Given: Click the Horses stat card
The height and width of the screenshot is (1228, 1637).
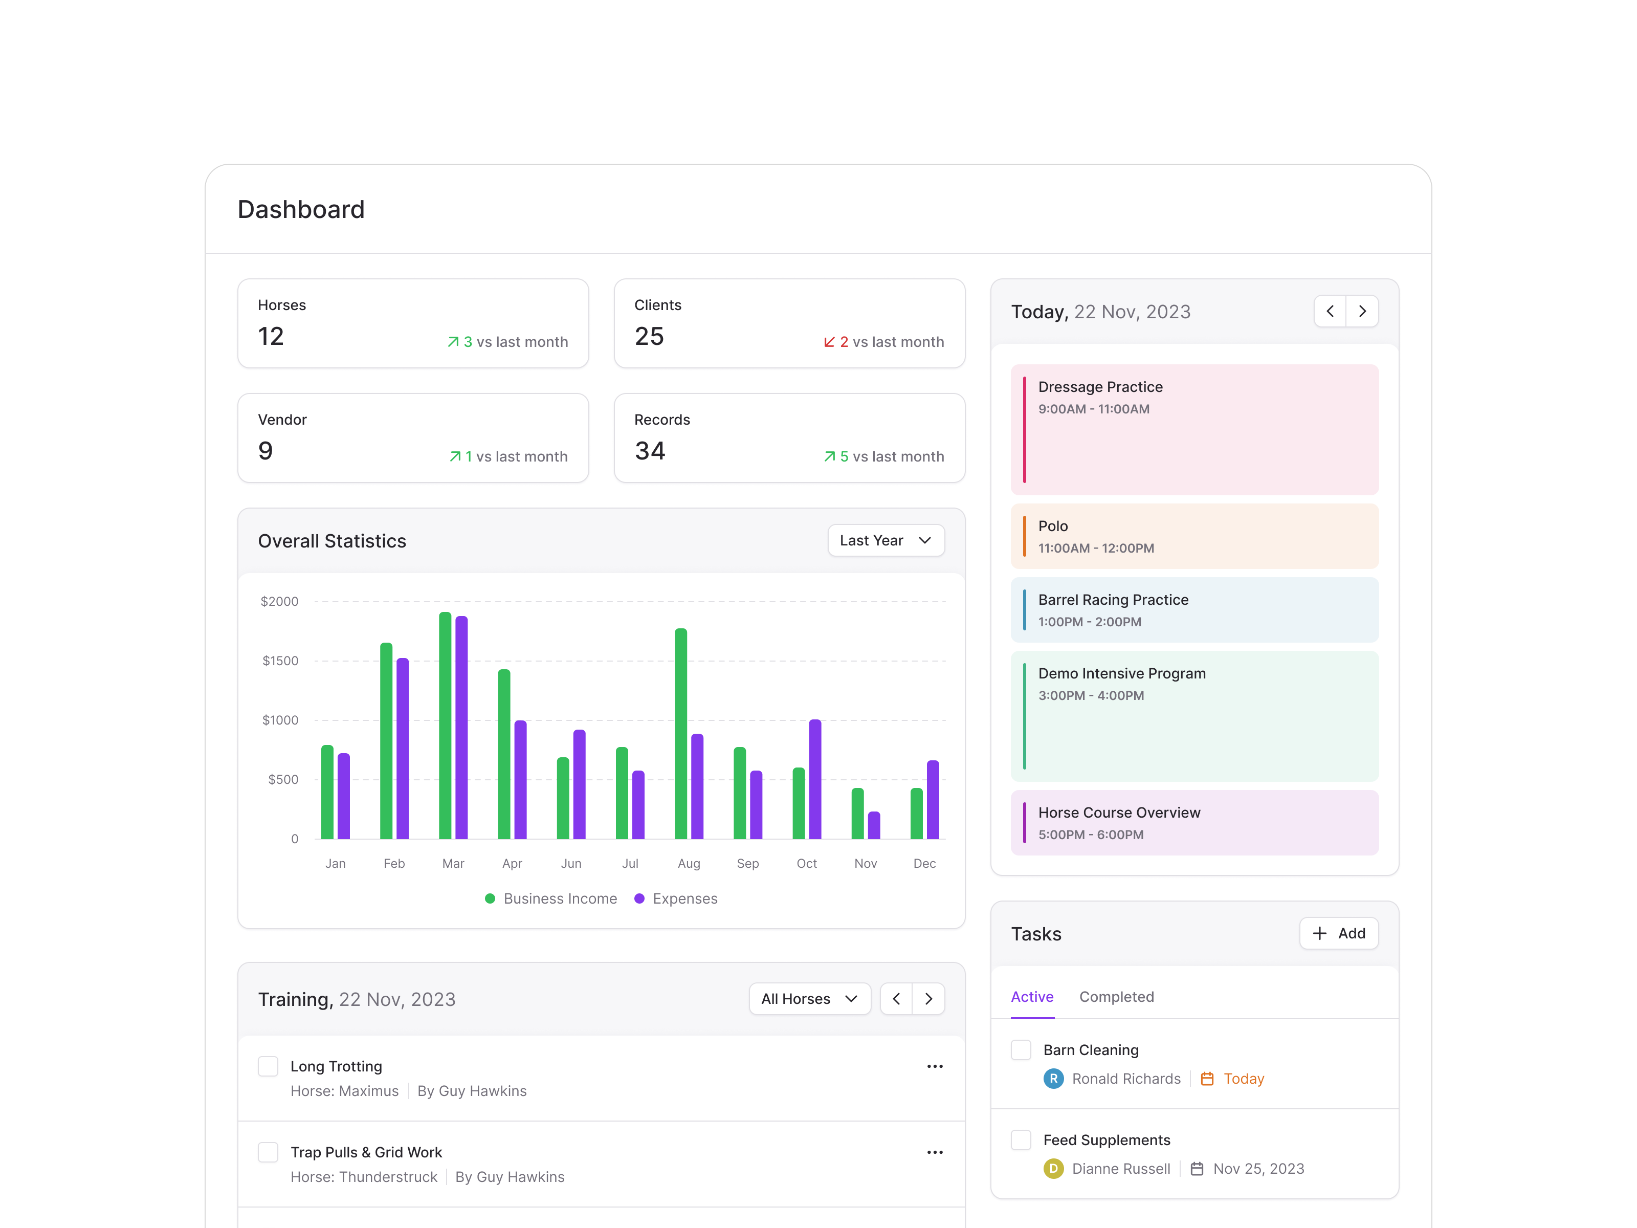Looking at the screenshot, I should tap(413, 323).
